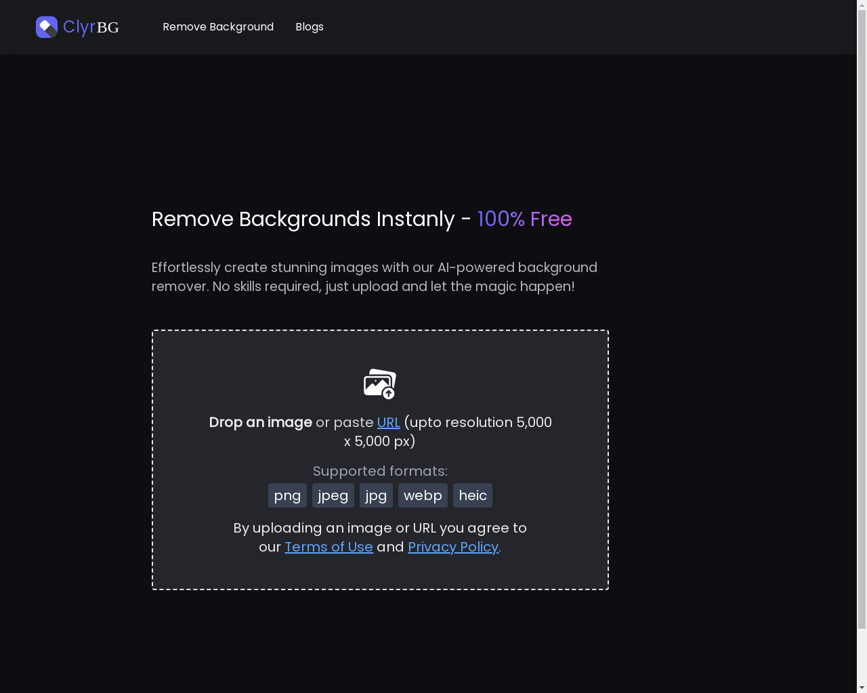This screenshot has width=867, height=693.
Task: Open the Remove Background nav item
Action: pyautogui.click(x=218, y=27)
